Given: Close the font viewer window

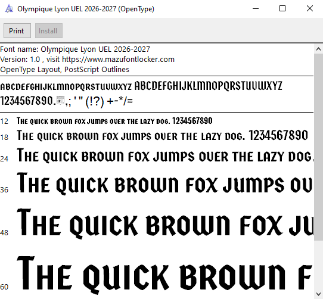Looking at the screenshot, I should click(310, 9).
